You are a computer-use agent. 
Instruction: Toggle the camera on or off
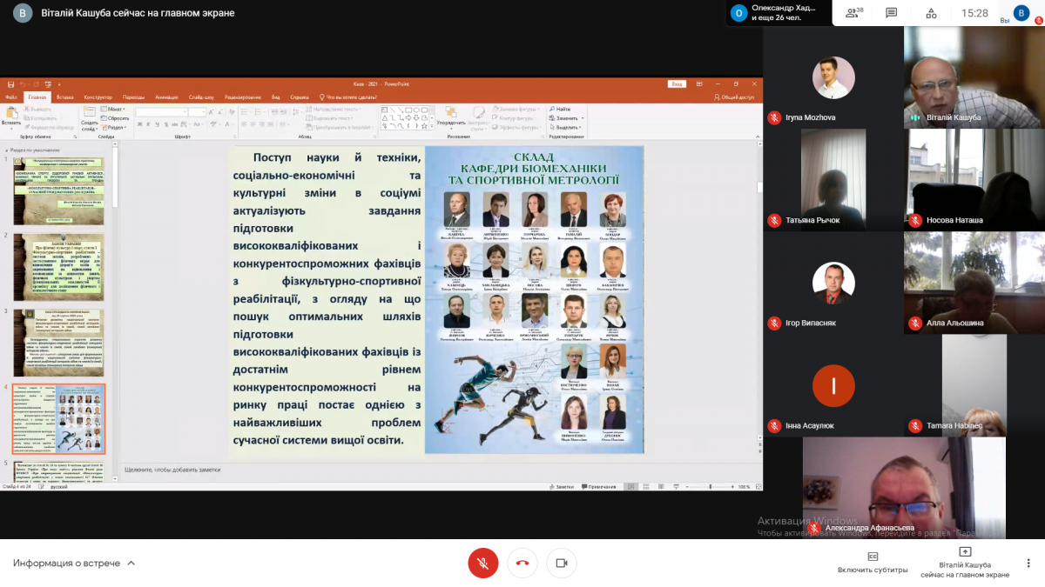pyautogui.click(x=562, y=563)
